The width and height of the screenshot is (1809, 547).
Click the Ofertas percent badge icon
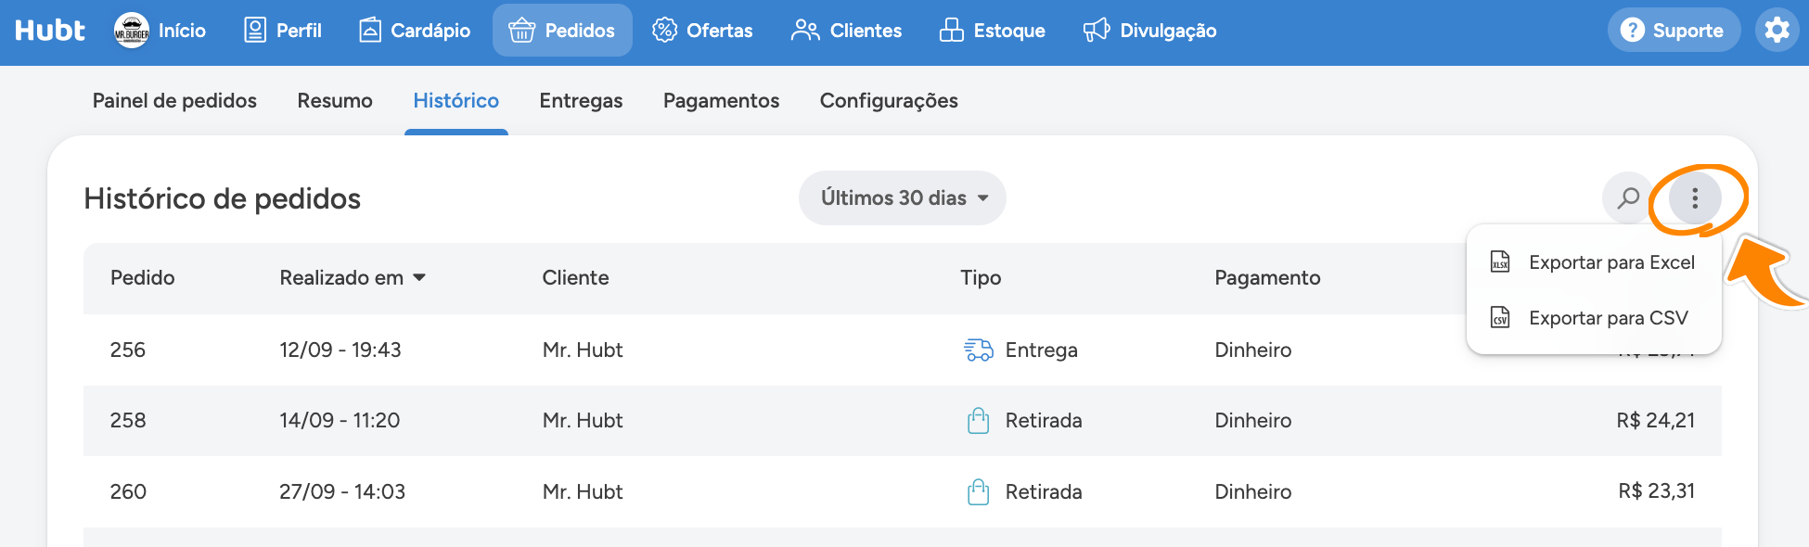pos(664,31)
